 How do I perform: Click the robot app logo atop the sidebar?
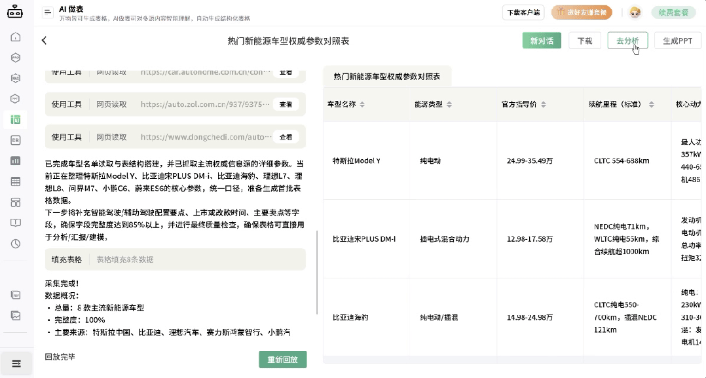click(16, 12)
